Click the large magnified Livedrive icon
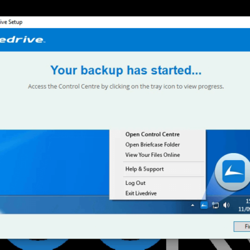The width and height of the screenshot is (250, 250). [233, 171]
